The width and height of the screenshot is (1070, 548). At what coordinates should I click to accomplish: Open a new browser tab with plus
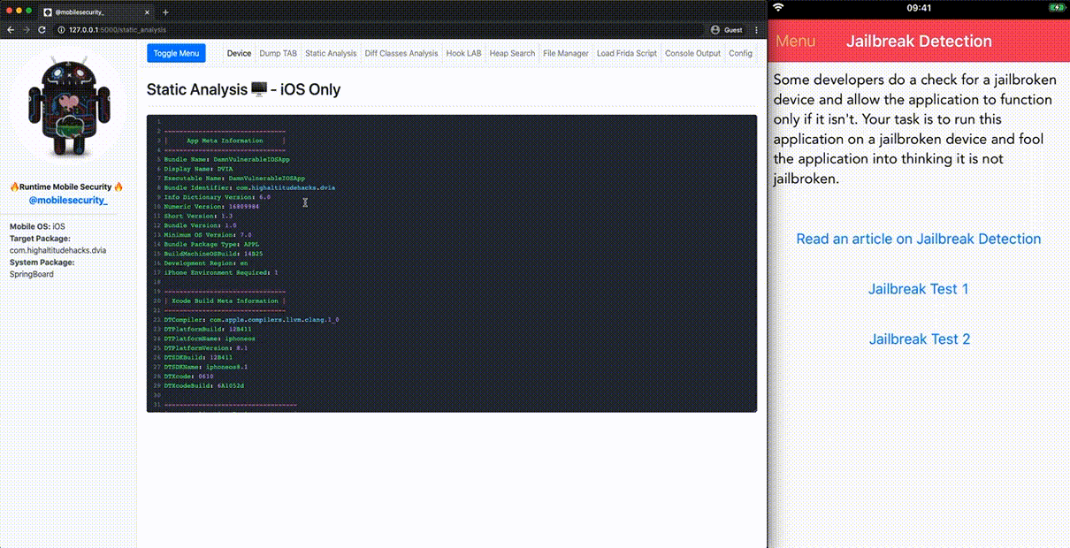(165, 11)
